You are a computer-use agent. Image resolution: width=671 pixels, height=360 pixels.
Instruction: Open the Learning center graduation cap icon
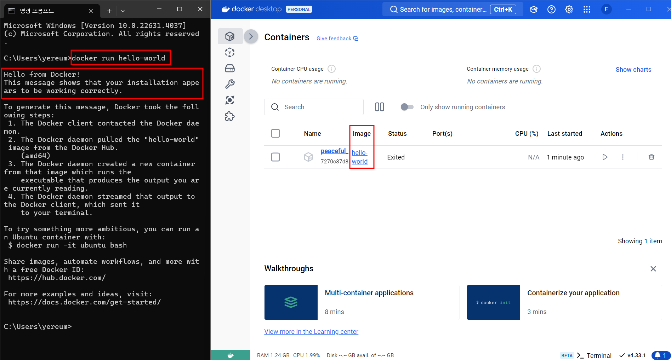(x=534, y=10)
